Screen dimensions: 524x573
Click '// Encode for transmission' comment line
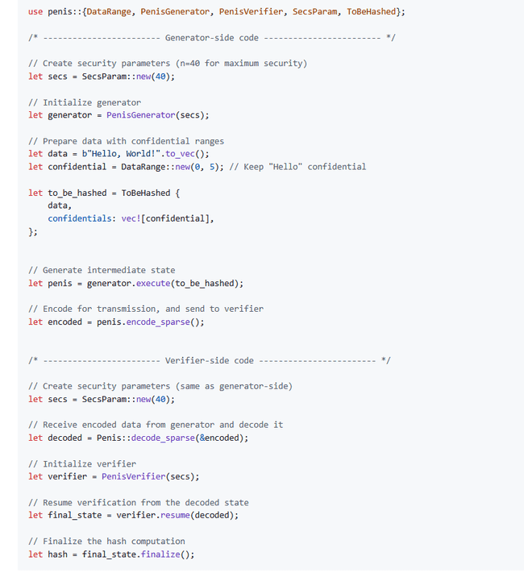(x=146, y=309)
